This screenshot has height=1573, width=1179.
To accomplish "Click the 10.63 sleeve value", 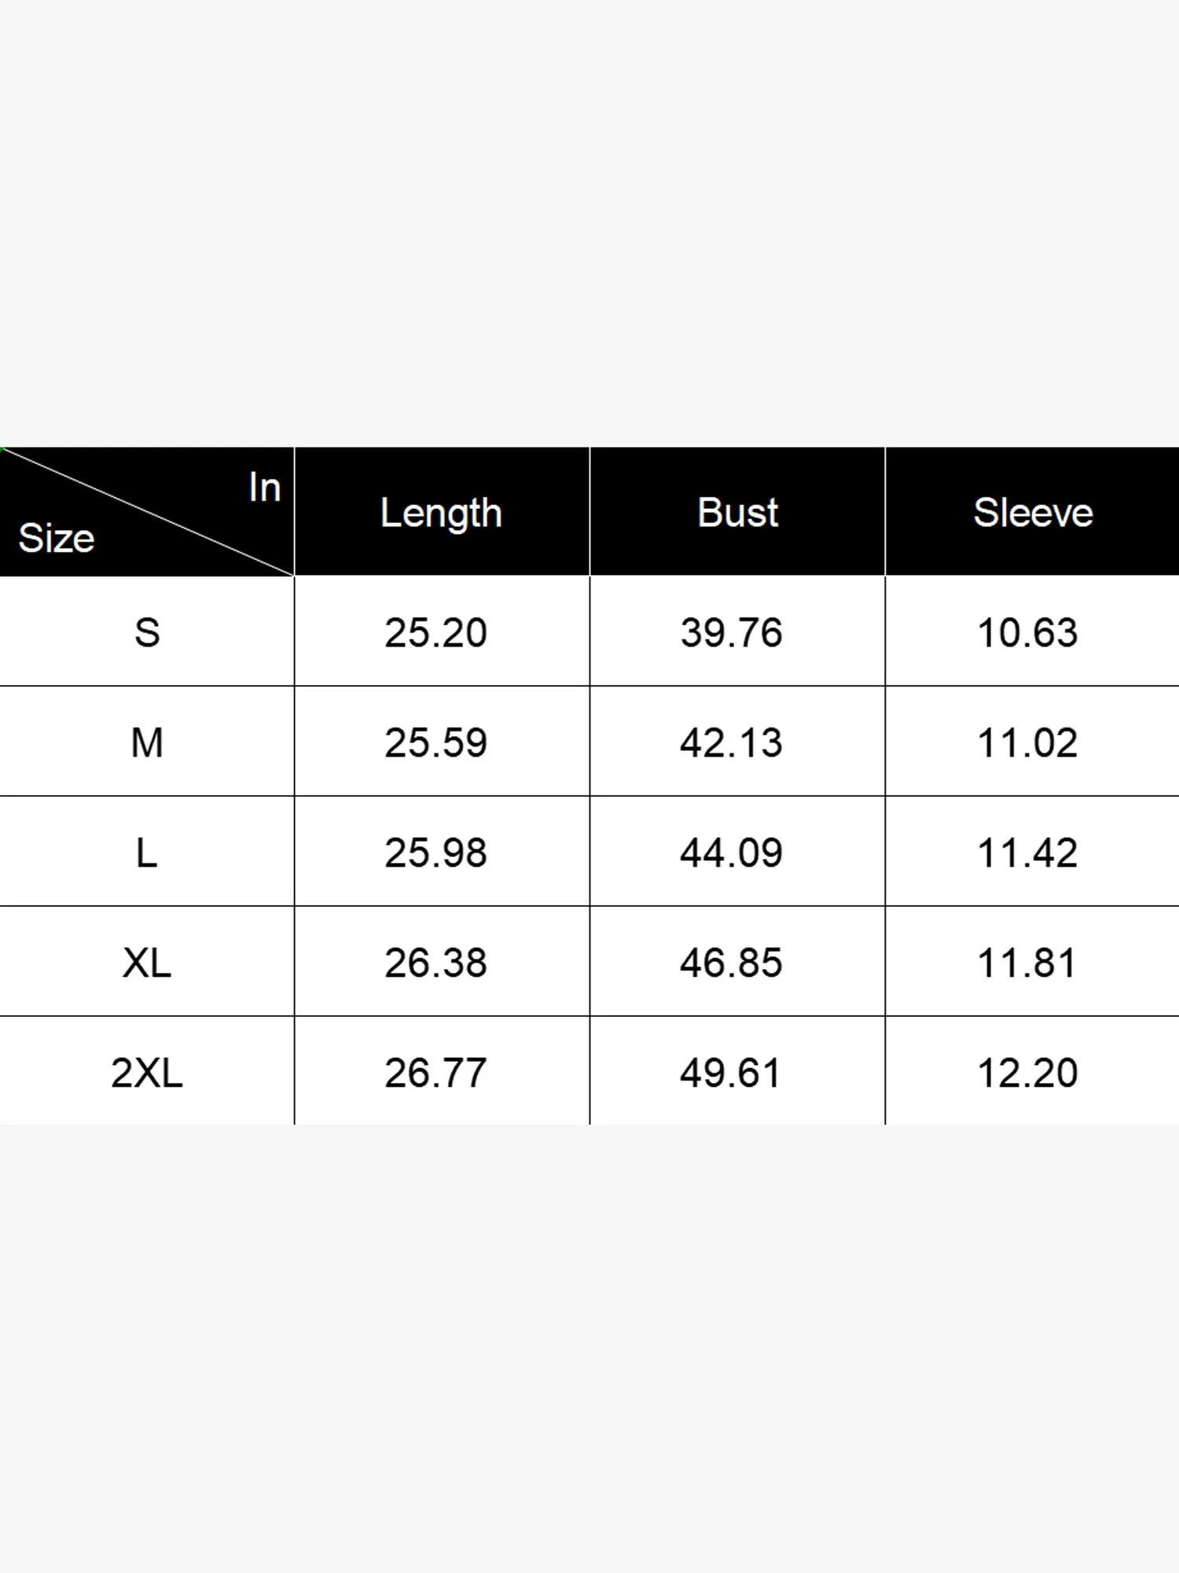I will point(1027,632).
